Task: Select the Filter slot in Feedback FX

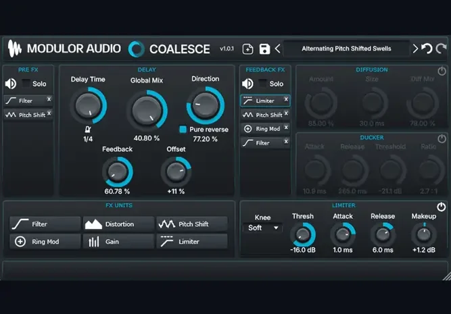Action: pyautogui.click(x=265, y=142)
